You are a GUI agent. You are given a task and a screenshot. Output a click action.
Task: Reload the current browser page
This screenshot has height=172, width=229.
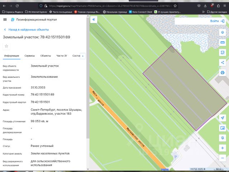[17, 6]
